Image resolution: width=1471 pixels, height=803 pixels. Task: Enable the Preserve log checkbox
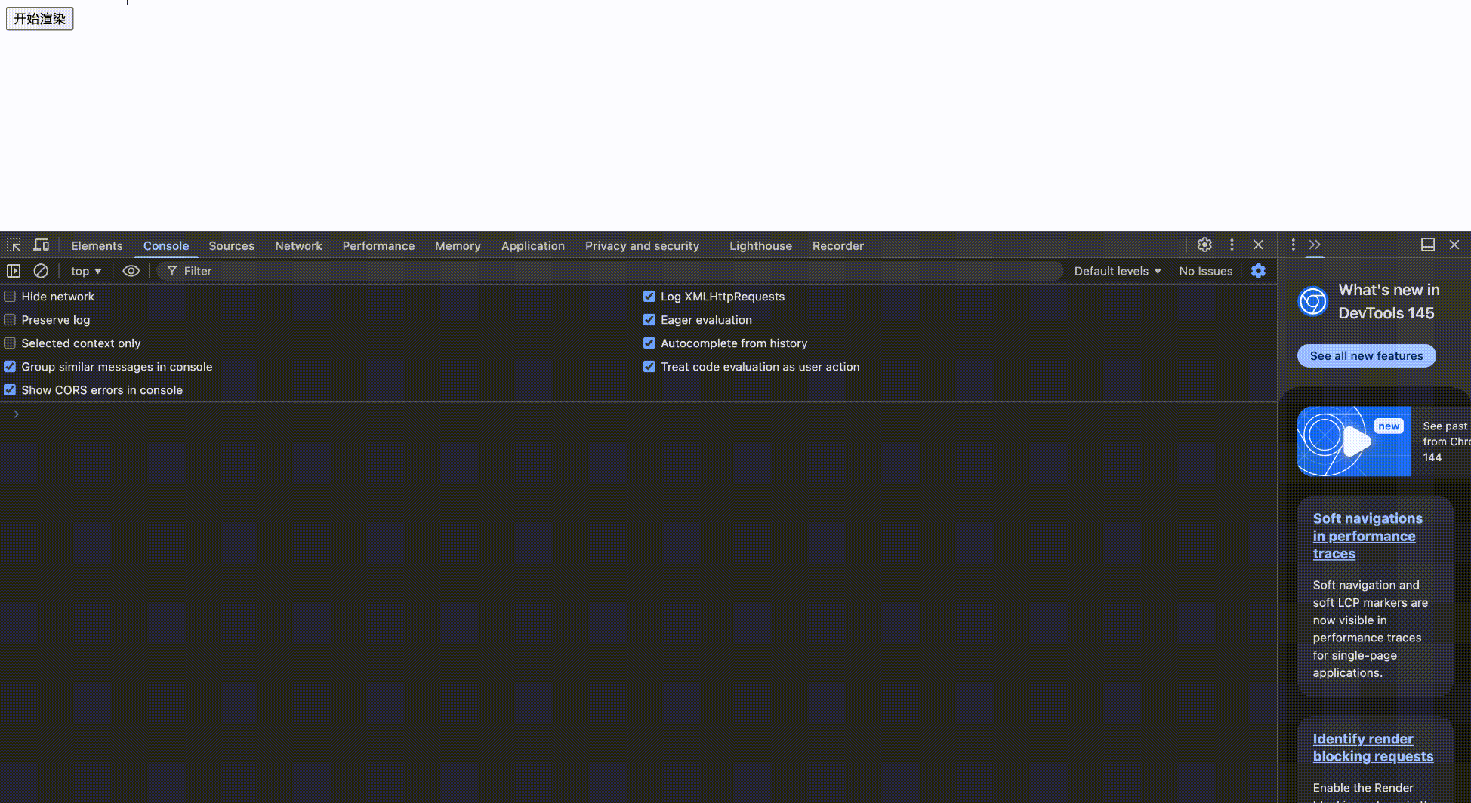[10, 320]
